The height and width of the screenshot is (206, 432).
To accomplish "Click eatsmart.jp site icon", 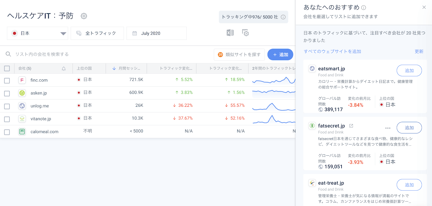I will [x=312, y=69].
